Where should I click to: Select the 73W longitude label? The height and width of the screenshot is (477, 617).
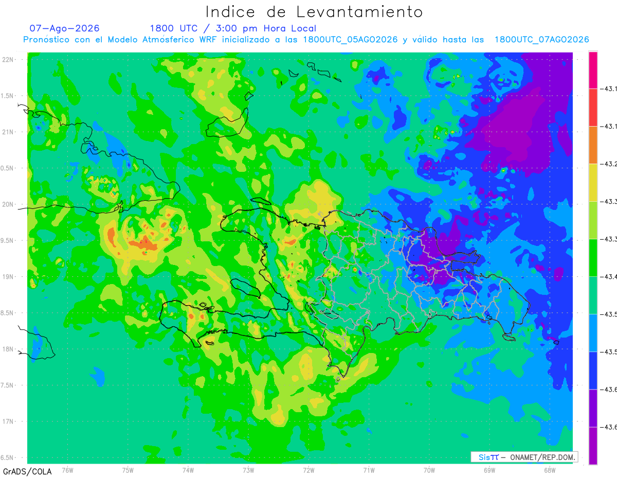(x=248, y=470)
